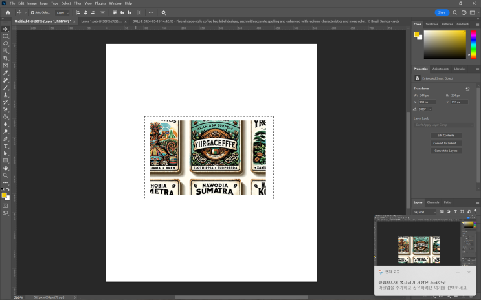Select the Horizontal Type tool
This screenshot has width=481, height=300.
point(6,146)
